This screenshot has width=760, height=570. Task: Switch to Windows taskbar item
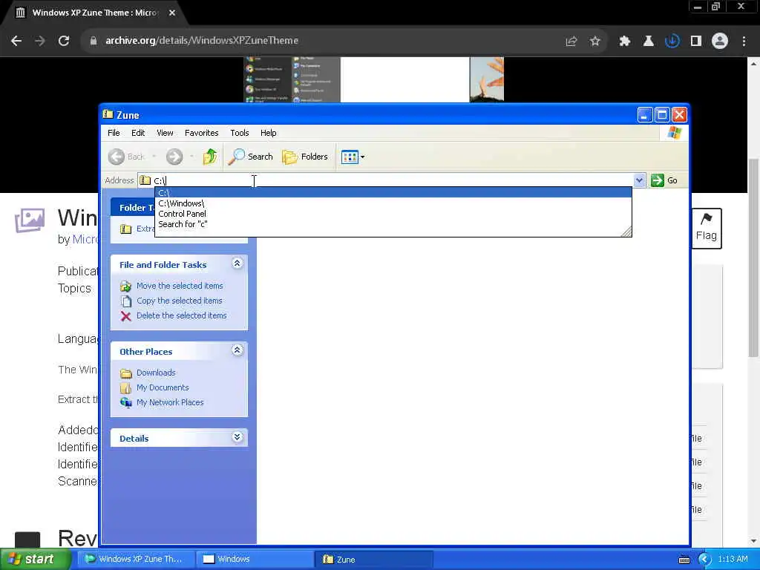pyautogui.click(x=255, y=560)
